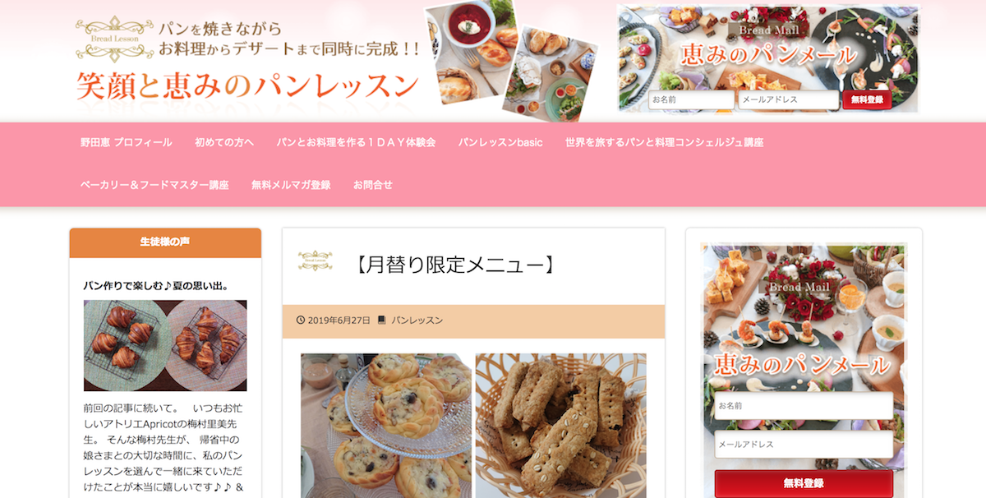Open croissant photo in 生徒様の声 sidebar
This screenshot has width=986, height=498.
pyautogui.click(x=165, y=345)
